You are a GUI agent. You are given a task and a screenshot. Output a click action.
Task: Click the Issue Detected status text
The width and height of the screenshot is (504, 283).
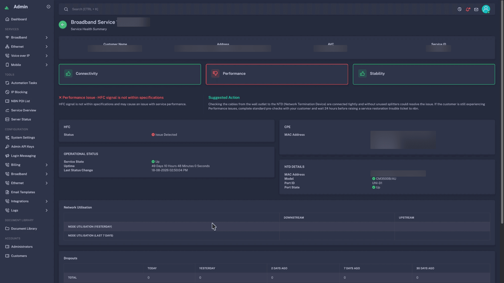166,135
